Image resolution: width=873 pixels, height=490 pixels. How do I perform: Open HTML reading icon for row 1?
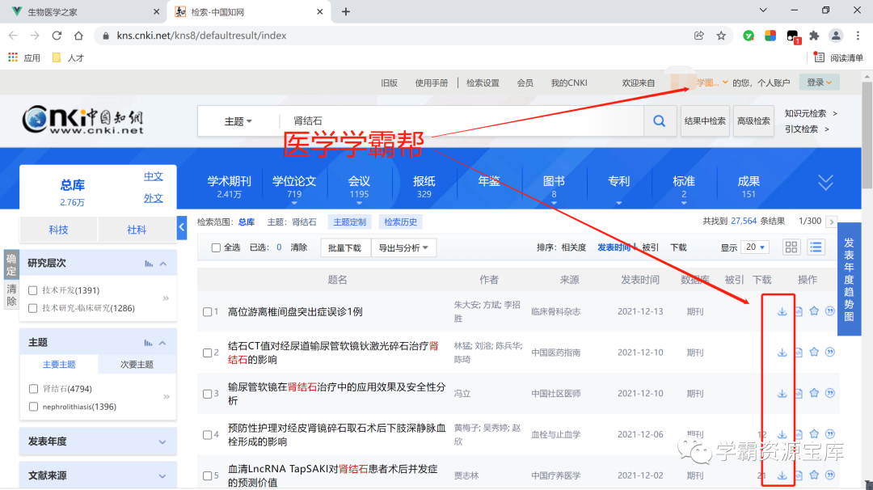coord(799,311)
